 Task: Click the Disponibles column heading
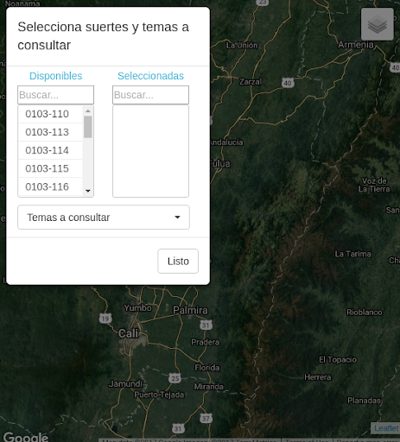pyautogui.click(x=56, y=76)
